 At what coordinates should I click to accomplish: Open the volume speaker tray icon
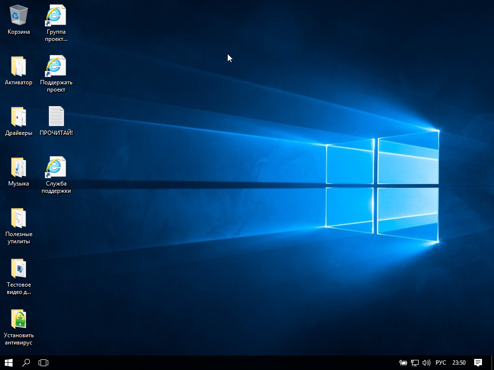tap(426, 363)
